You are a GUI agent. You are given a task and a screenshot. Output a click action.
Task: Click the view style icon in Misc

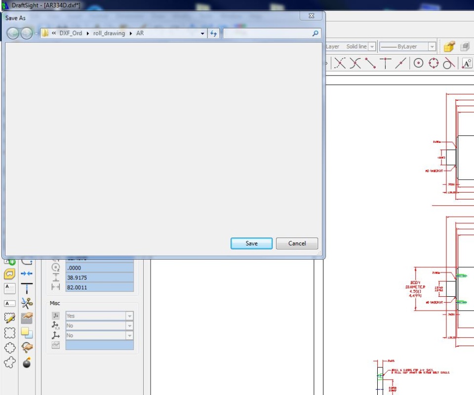[x=56, y=345]
